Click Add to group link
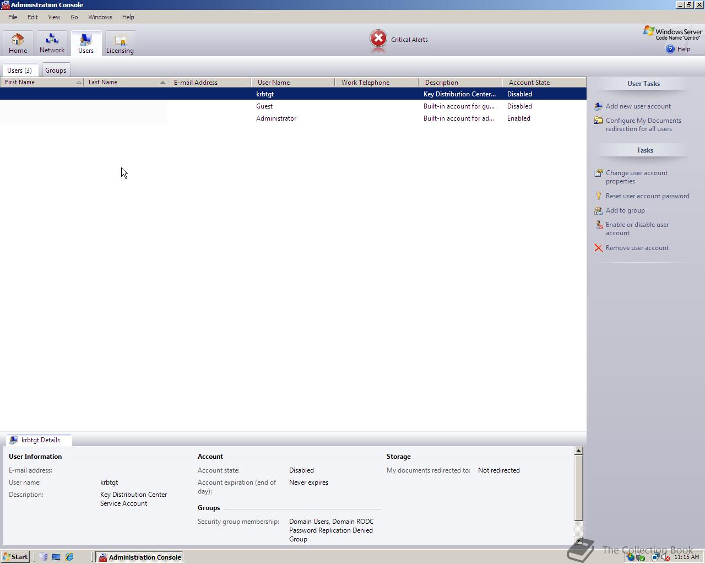Screen dimensions: 705x564 [625, 210]
